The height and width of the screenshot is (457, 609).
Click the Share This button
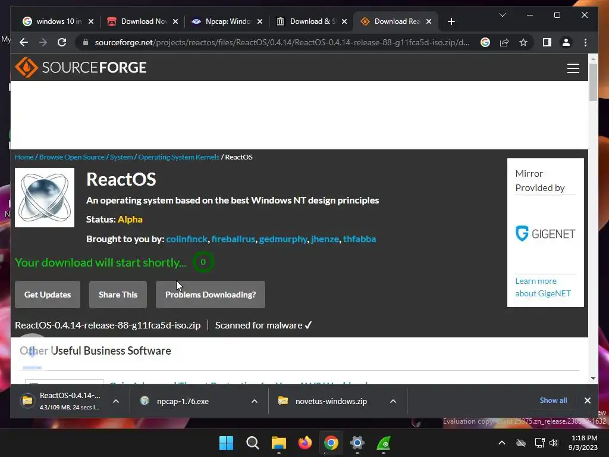point(118,295)
